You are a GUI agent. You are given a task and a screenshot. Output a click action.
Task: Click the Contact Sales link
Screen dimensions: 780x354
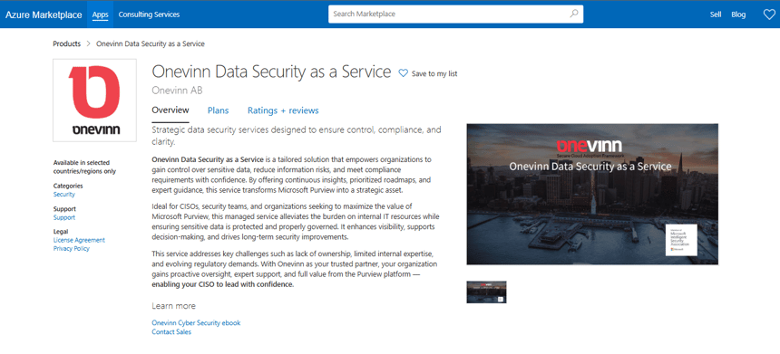coord(171,331)
